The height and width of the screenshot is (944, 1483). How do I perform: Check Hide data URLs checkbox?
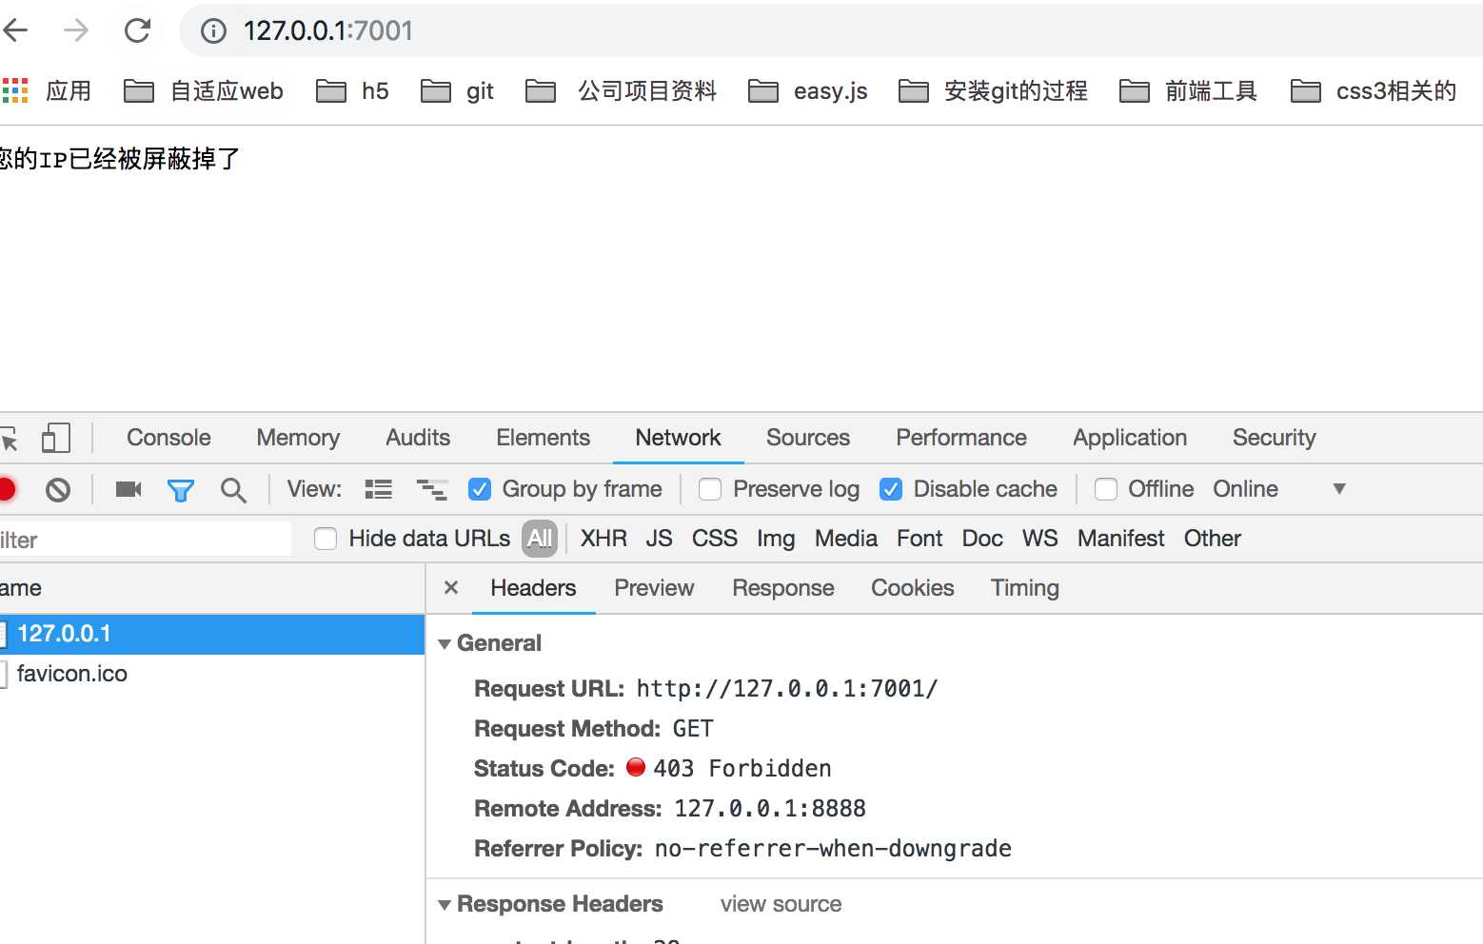[x=326, y=539]
